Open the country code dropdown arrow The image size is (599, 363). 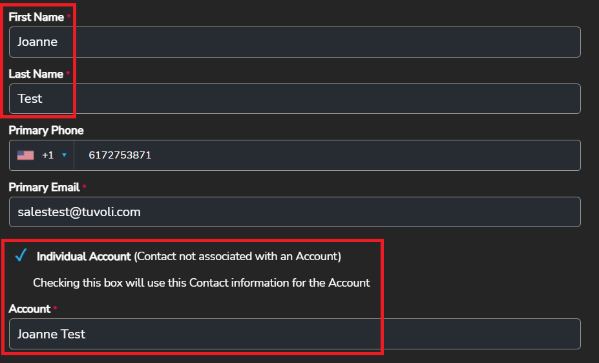pos(64,155)
